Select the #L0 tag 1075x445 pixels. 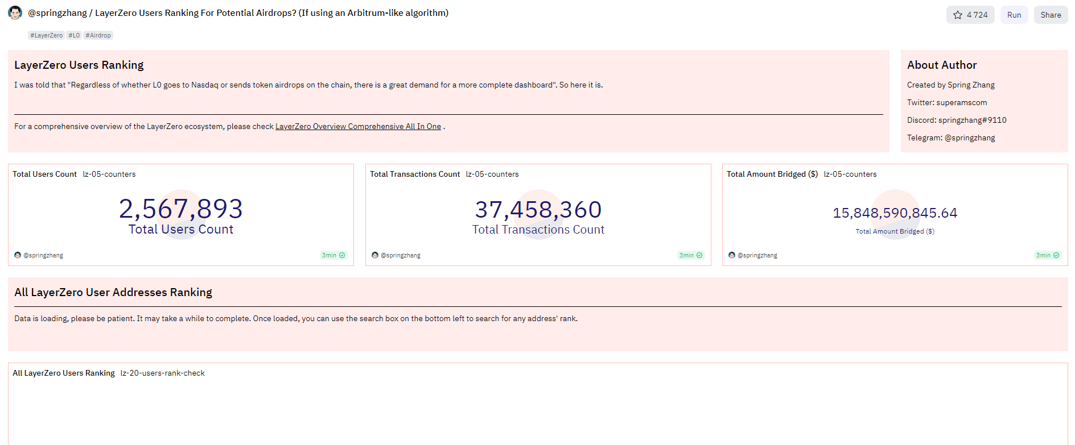pos(74,35)
